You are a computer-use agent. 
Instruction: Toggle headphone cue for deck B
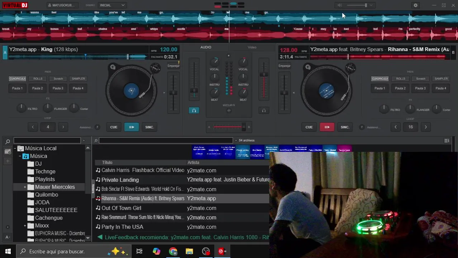click(x=264, y=110)
